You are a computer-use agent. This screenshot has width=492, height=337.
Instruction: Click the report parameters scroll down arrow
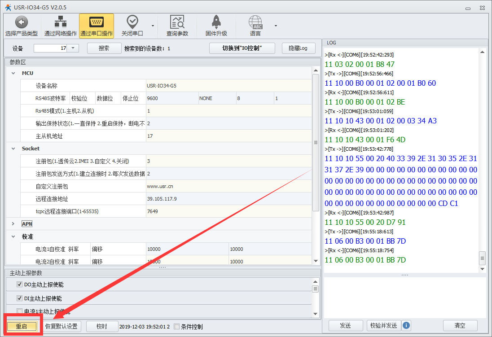coord(315,314)
